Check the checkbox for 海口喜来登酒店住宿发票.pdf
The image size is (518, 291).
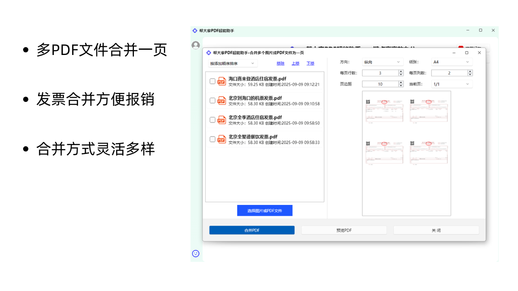212,81
